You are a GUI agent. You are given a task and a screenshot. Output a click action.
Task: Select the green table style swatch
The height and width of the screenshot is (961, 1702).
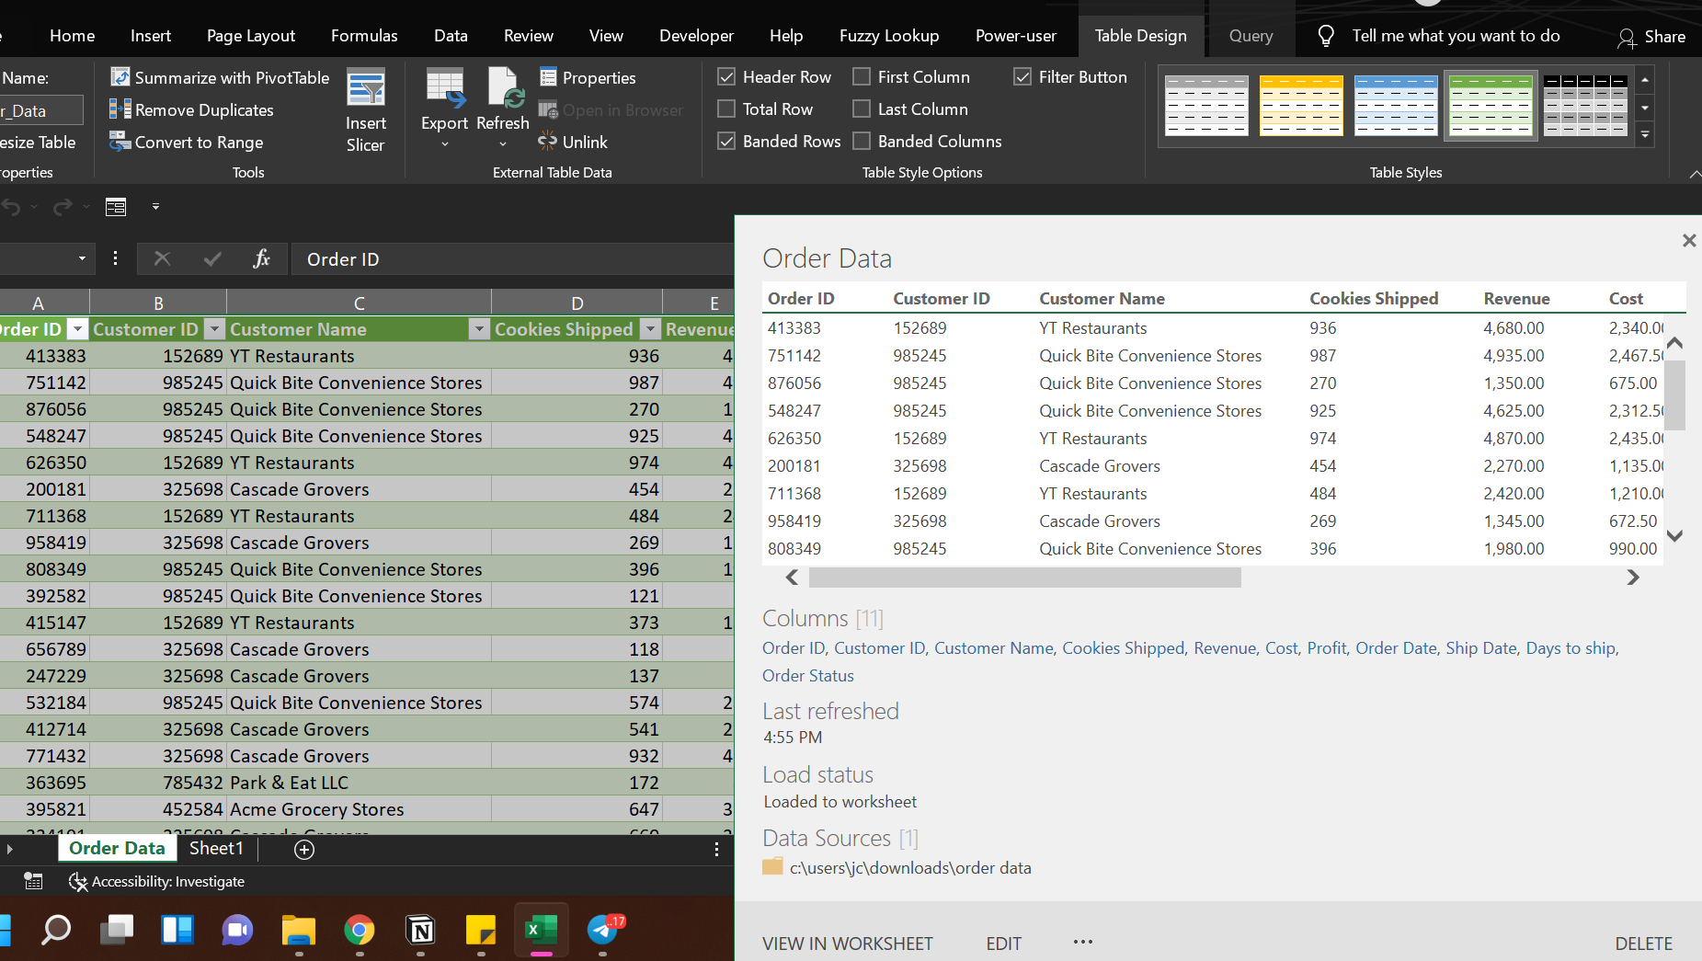(x=1490, y=105)
